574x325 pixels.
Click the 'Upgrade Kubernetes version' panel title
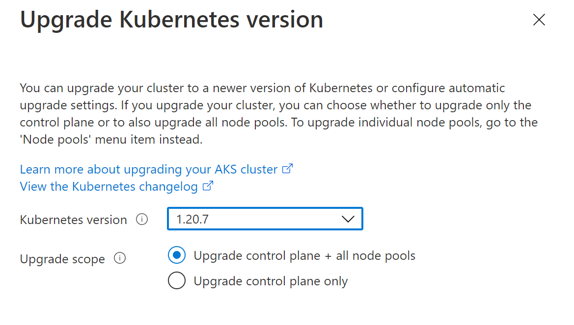171,20
